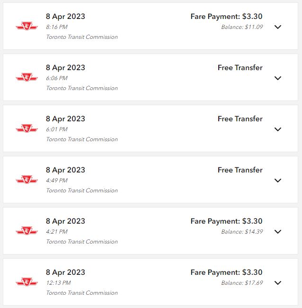302x308 pixels.
Task: Click the Free Transfer label at 4:49 PM
Action: pyautogui.click(x=240, y=170)
